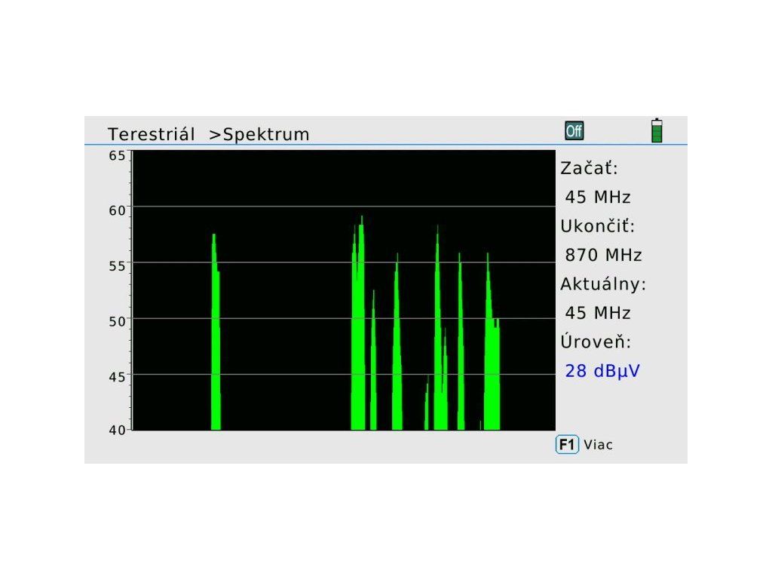Select the Začať start frequency label
772x579 pixels.
589,168
